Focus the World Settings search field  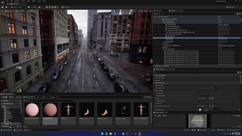coord(195,72)
